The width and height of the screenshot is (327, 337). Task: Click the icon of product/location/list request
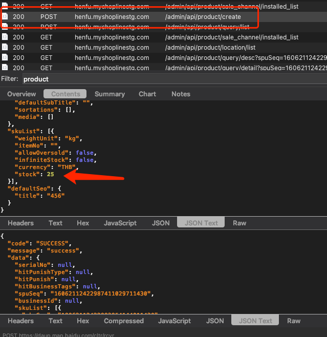(5, 48)
